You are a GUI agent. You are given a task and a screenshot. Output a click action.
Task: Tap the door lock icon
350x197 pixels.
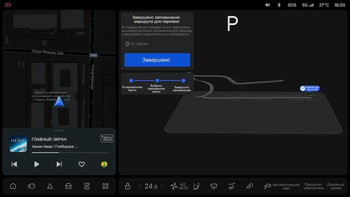[x=127, y=186]
